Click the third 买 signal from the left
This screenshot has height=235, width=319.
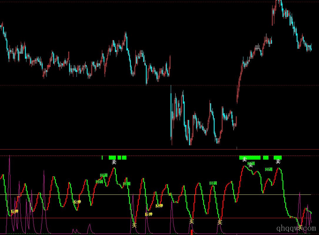coord(220,222)
